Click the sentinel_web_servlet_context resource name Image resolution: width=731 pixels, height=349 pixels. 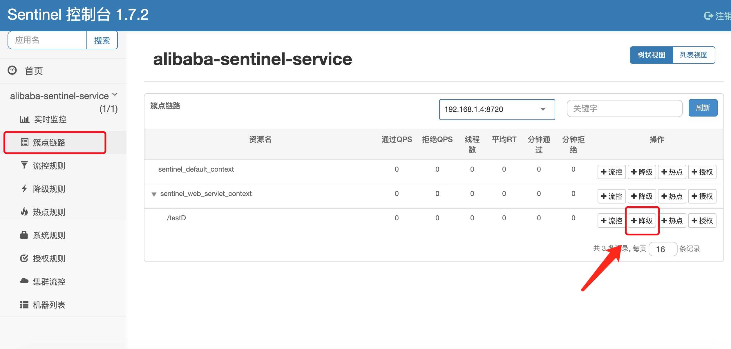click(x=206, y=194)
